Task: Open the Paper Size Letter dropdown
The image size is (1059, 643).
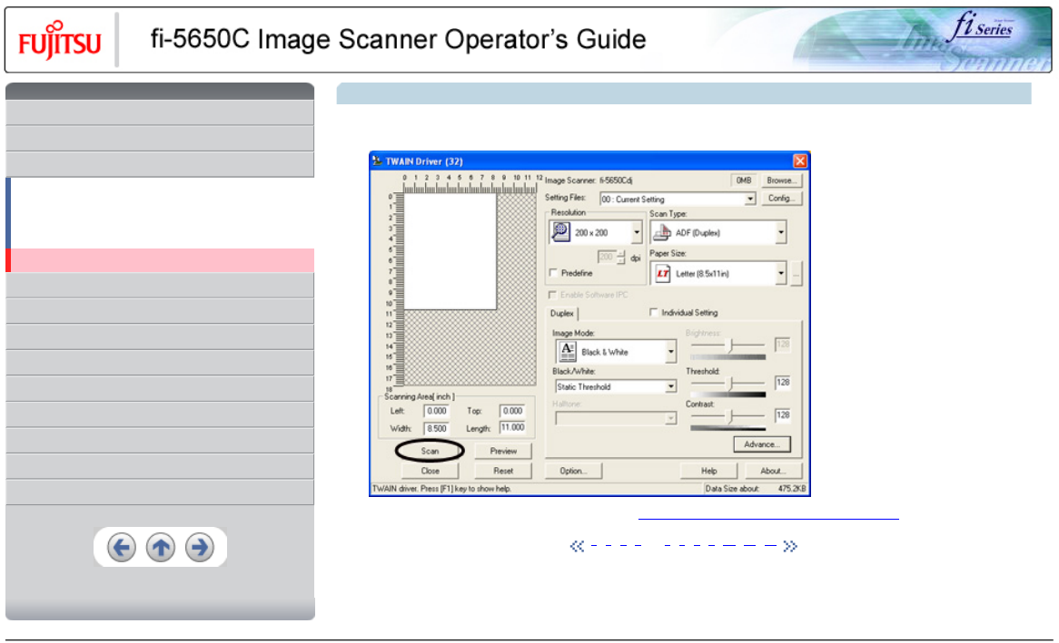Action: click(x=781, y=273)
